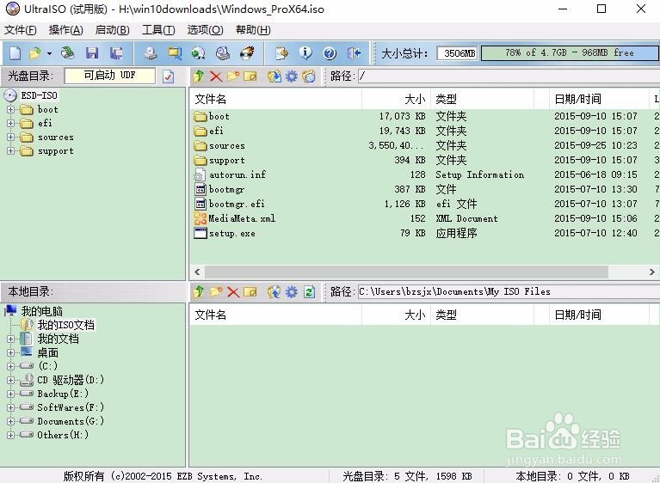Click the Exit door icon in the toolbar
Screen dimensions: 660x483
tap(354, 53)
